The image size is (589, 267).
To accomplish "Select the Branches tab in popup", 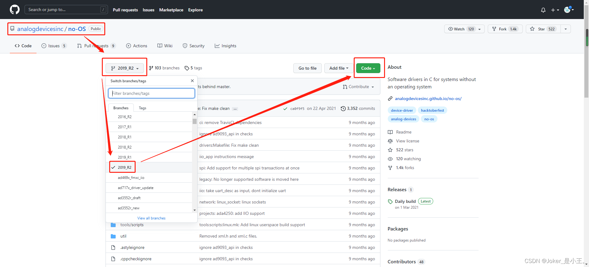I will pos(121,108).
